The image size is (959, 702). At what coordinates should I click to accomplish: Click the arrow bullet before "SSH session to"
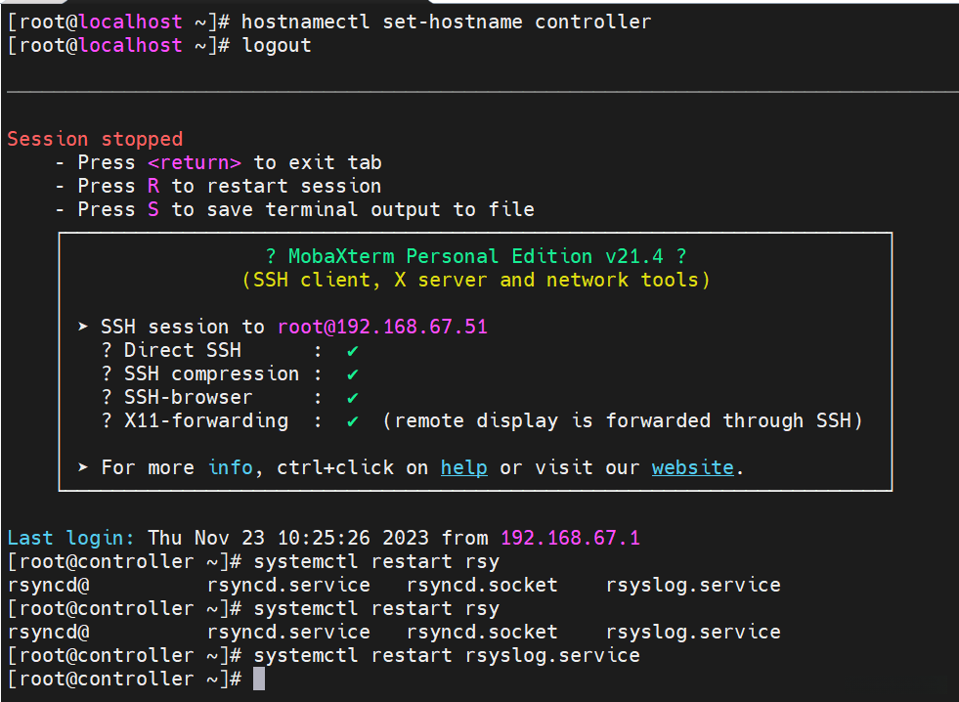coord(83,327)
